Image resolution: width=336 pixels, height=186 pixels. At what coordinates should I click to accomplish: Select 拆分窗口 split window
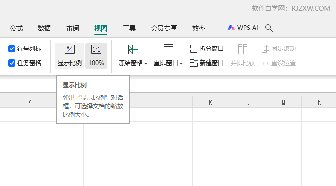tap(206, 49)
